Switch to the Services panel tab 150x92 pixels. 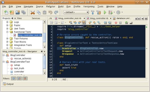(36, 18)
